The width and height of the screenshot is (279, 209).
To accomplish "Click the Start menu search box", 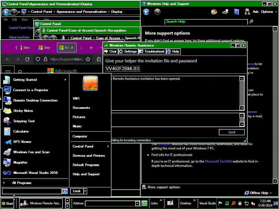I will click(32, 191).
